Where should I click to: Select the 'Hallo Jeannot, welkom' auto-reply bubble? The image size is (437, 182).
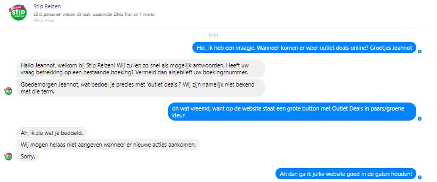point(141,68)
